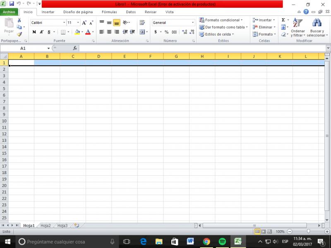Switch to the Fórmulas ribbon tab
Image resolution: width=331 pixels, height=248 pixels.
[109, 12]
